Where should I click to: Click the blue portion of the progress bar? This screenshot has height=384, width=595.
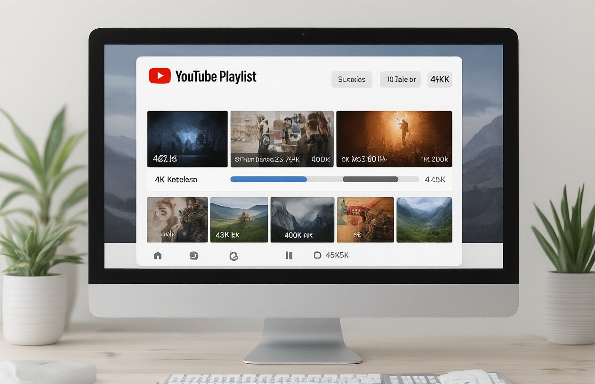click(268, 179)
